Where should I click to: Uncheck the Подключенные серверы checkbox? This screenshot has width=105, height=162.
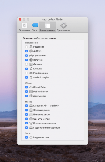[x=26, y=128]
